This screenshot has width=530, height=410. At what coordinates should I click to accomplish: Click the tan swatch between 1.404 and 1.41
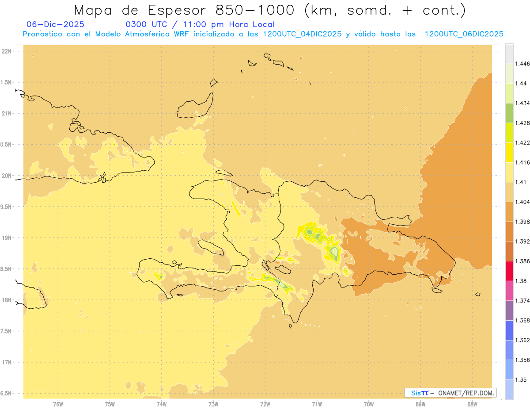click(x=509, y=192)
